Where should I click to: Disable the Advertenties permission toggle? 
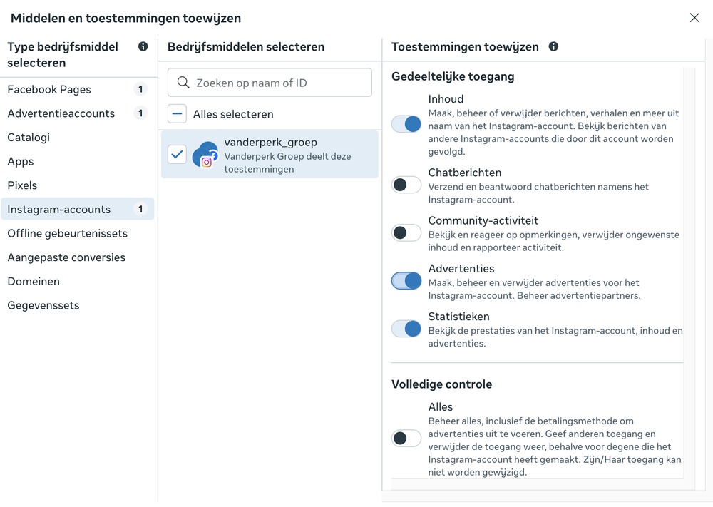406,281
